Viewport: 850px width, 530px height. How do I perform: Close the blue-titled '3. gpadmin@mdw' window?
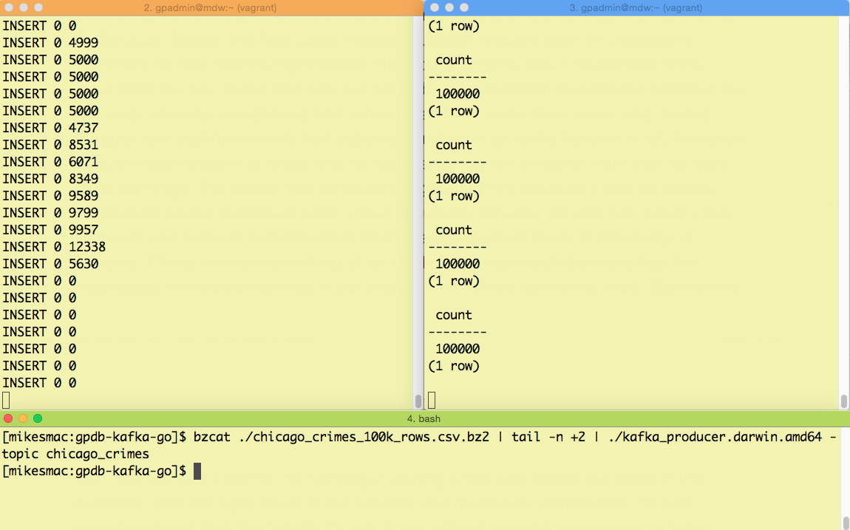coord(434,7)
